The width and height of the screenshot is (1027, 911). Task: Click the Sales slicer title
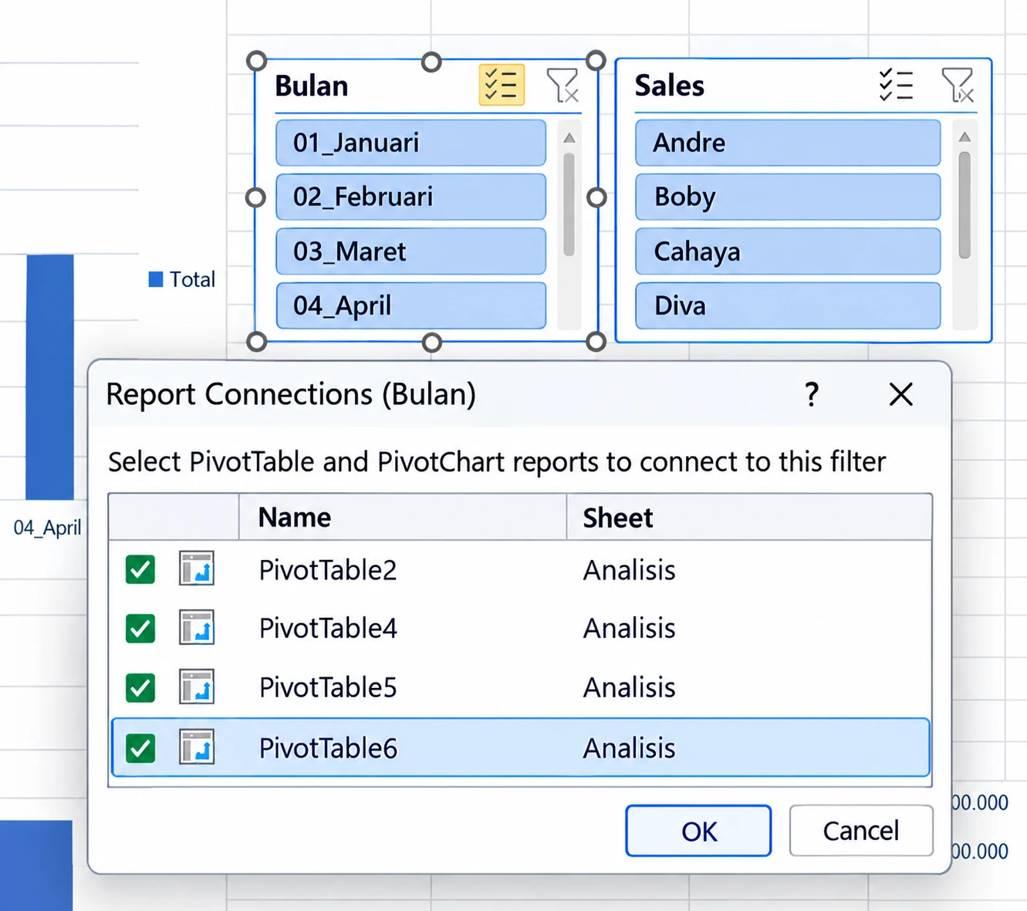click(669, 86)
